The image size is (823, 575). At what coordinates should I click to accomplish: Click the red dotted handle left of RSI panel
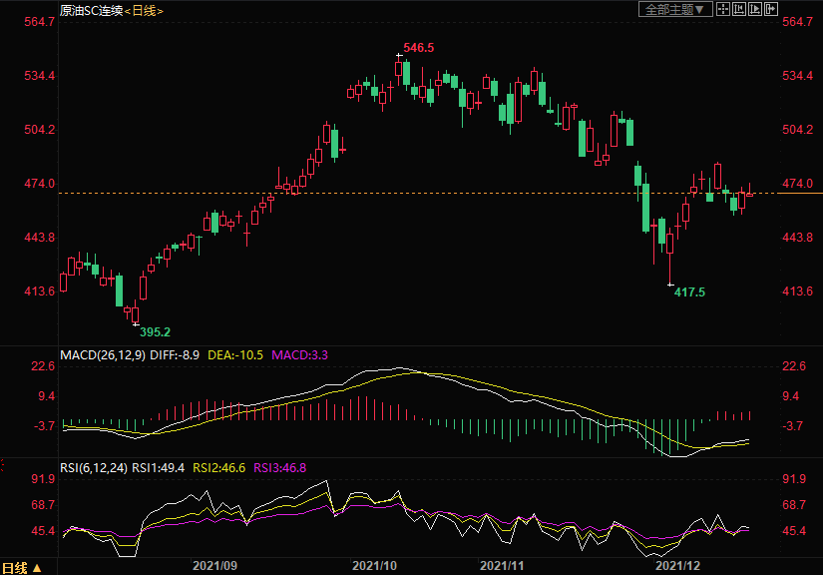(3, 466)
